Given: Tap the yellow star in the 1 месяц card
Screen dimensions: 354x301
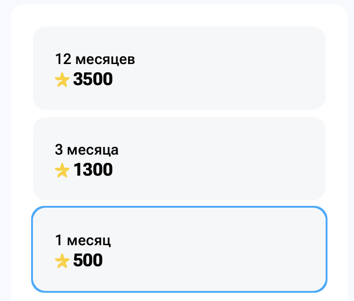Looking at the screenshot, I should [x=62, y=261].
